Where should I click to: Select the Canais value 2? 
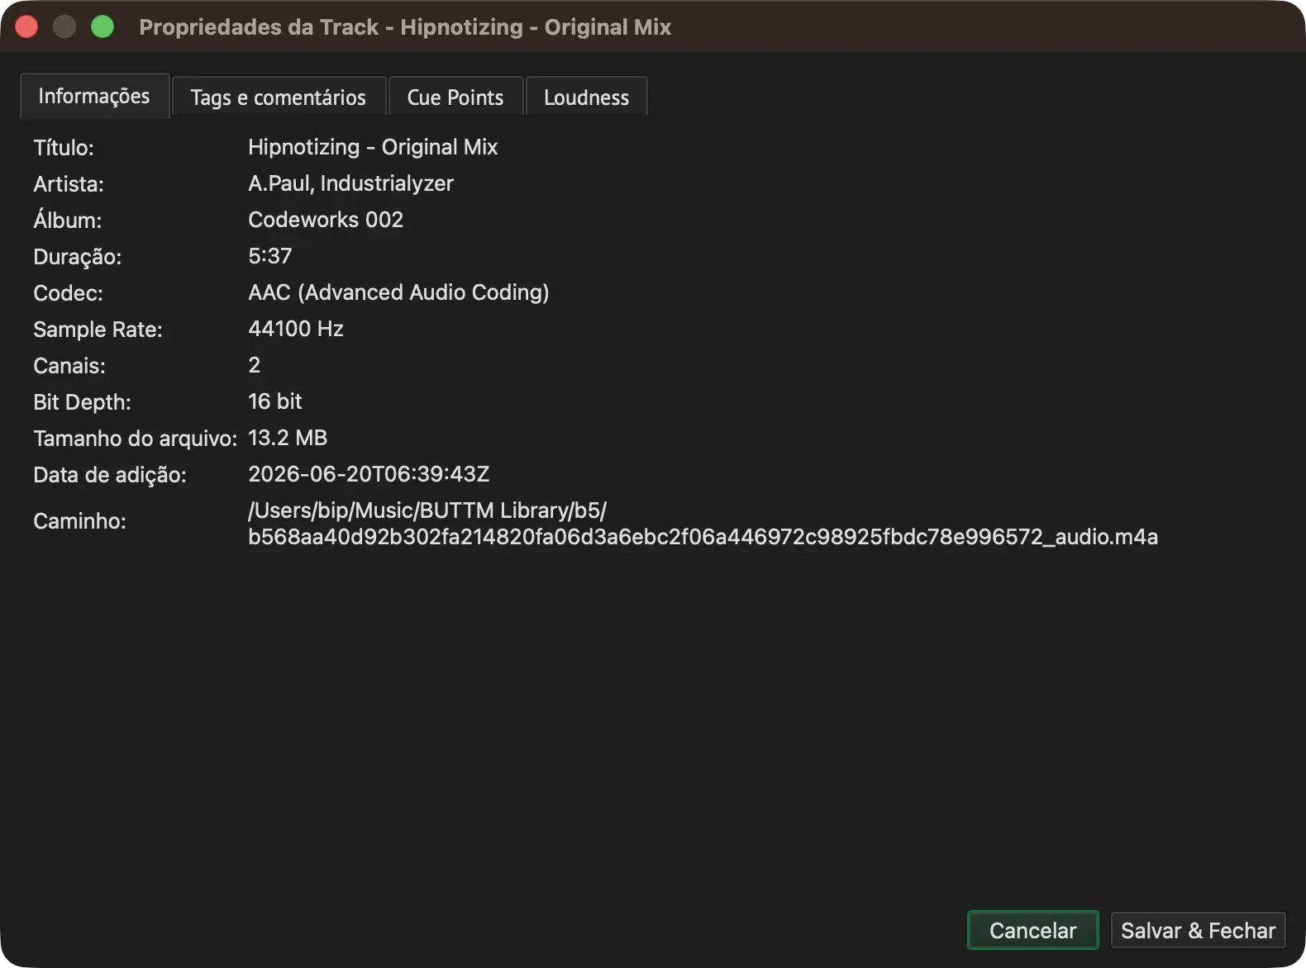click(255, 365)
